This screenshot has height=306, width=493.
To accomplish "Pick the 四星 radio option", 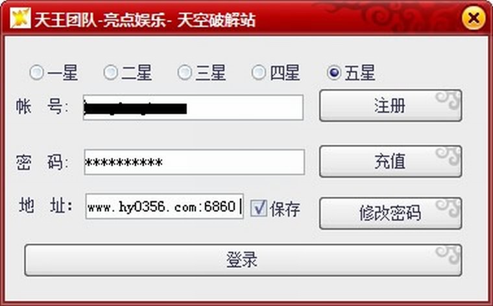I will tap(259, 73).
